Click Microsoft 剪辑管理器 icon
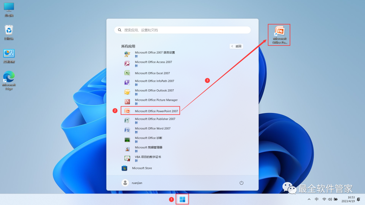This screenshot has width=365, height=205. 127,149
